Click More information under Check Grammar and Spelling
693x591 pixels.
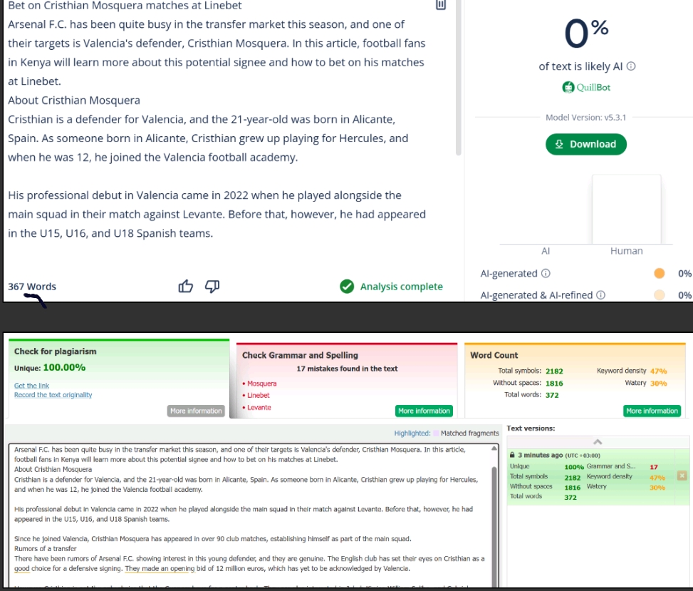424,411
